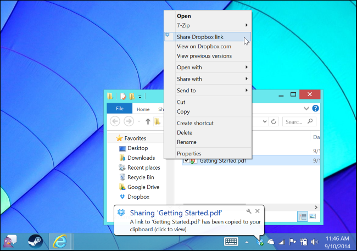Image resolution: width=357 pixels, height=251 pixels.
Task: Open Customize Quick Access Toolbar dropdown
Action: (x=140, y=97)
